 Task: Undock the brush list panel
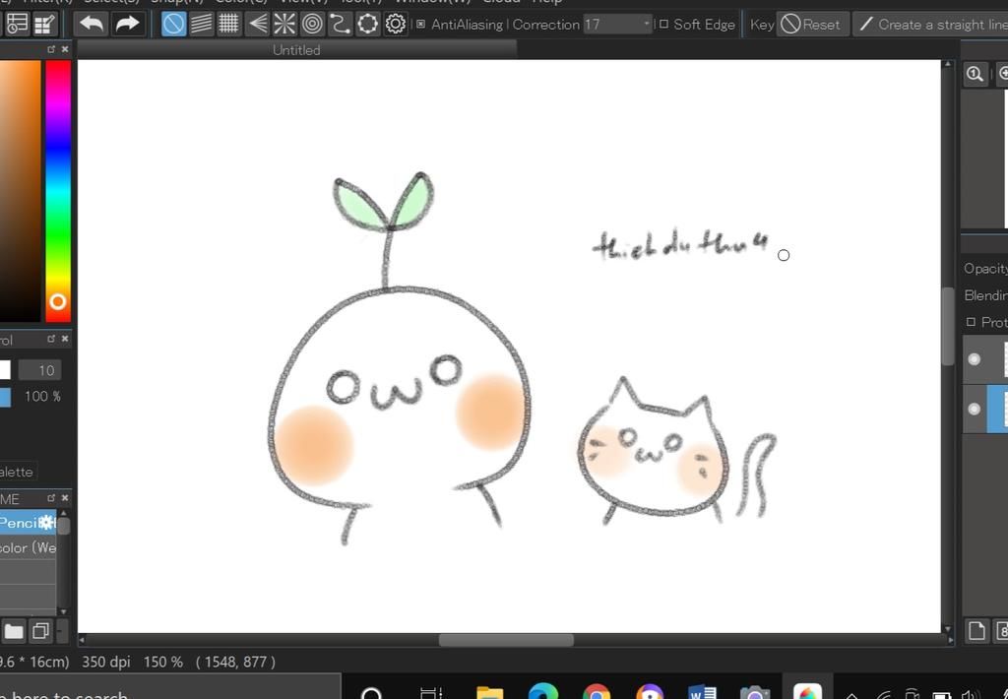pyautogui.click(x=51, y=498)
